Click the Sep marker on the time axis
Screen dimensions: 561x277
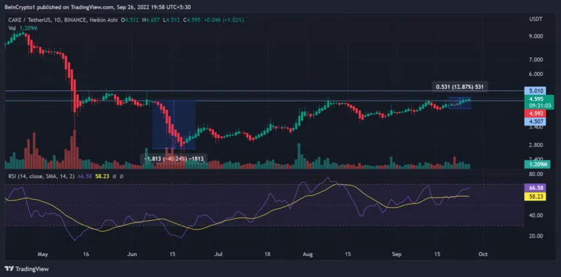(x=397, y=253)
